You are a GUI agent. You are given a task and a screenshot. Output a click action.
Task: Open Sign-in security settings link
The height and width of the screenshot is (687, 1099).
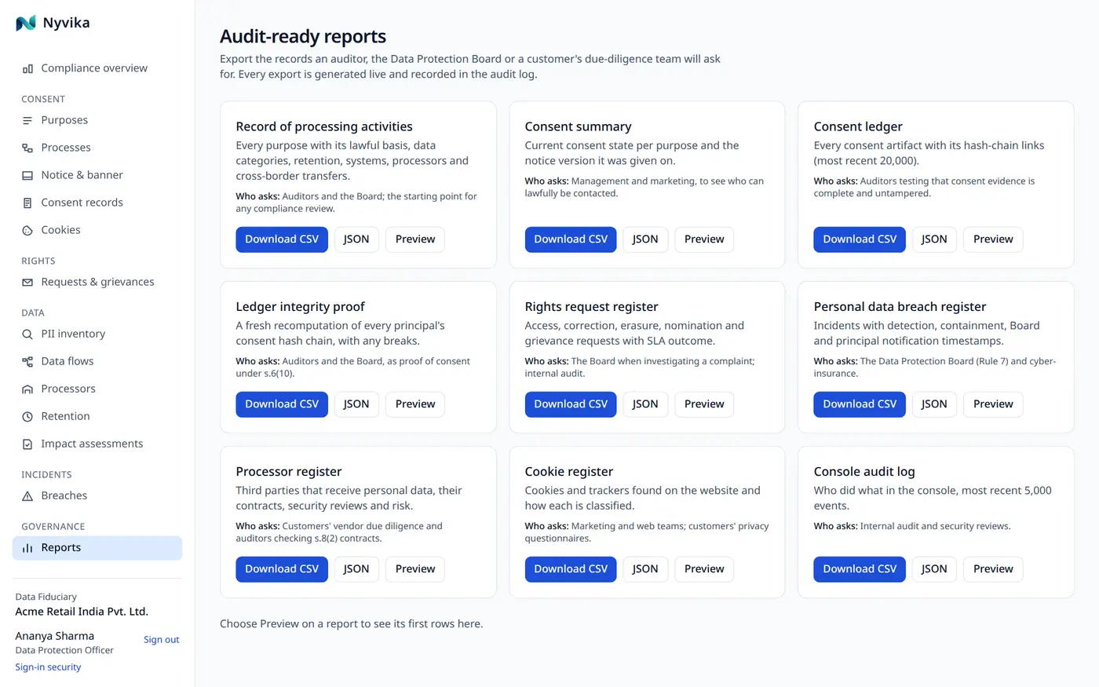pyautogui.click(x=48, y=667)
